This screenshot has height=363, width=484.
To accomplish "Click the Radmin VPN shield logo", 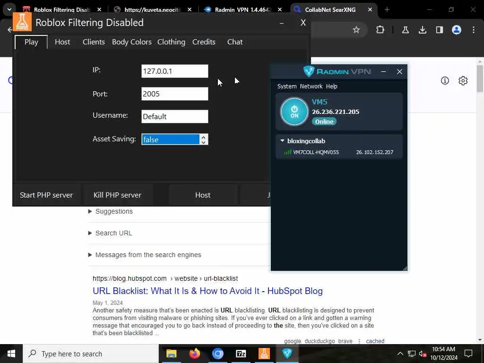I will point(309,71).
